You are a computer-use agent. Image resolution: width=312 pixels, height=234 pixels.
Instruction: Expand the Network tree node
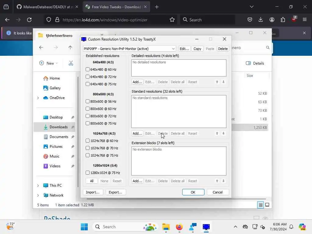pyautogui.click(x=38, y=195)
